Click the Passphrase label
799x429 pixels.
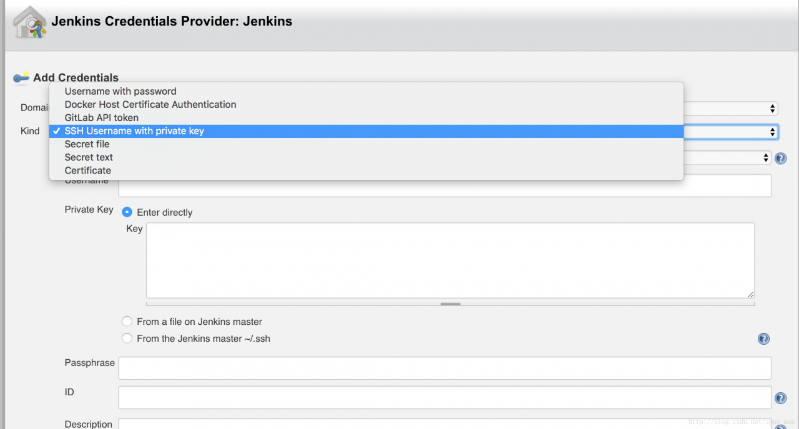click(89, 362)
